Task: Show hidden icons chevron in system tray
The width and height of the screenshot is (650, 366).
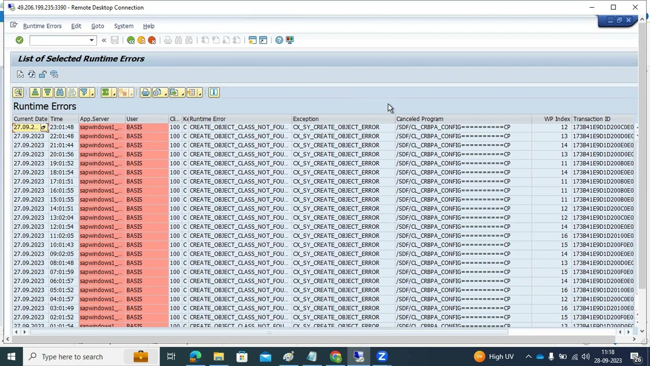Action: pos(528,357)
